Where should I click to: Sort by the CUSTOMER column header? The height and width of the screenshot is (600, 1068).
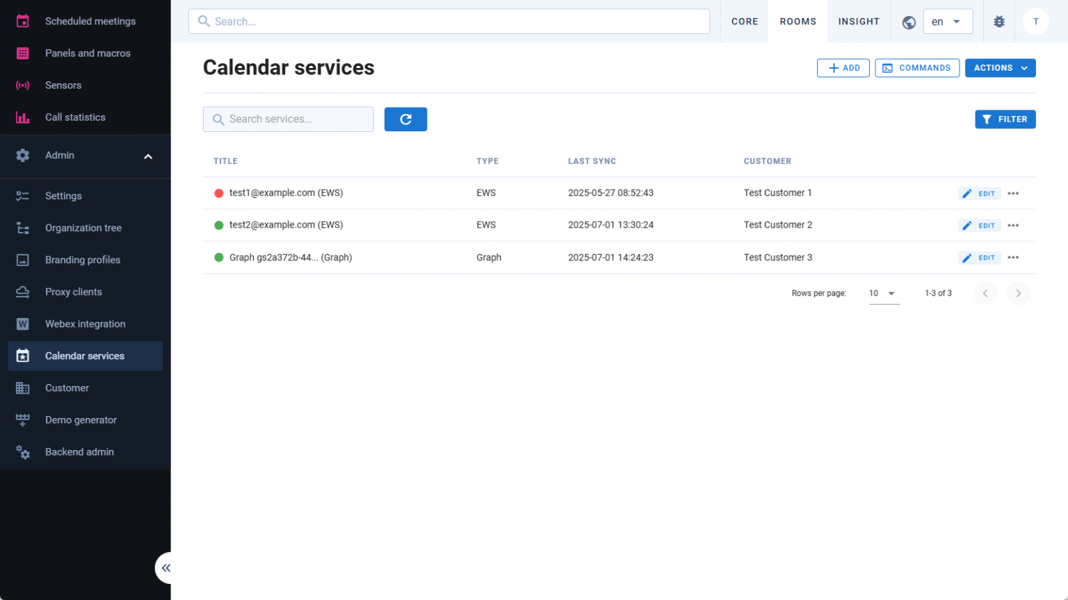768,161
